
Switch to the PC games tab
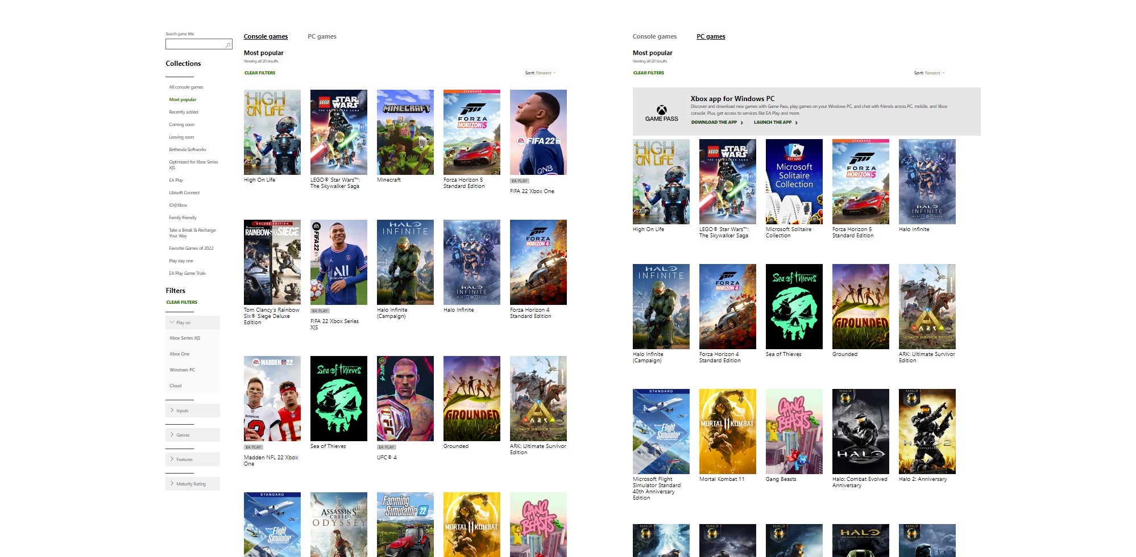(x=322, y=36)
